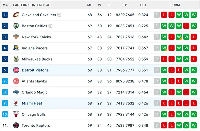The image size is (200, 131).
Task: Click the PCT column header
Action: pyautogui.click(x=143, y=5)
